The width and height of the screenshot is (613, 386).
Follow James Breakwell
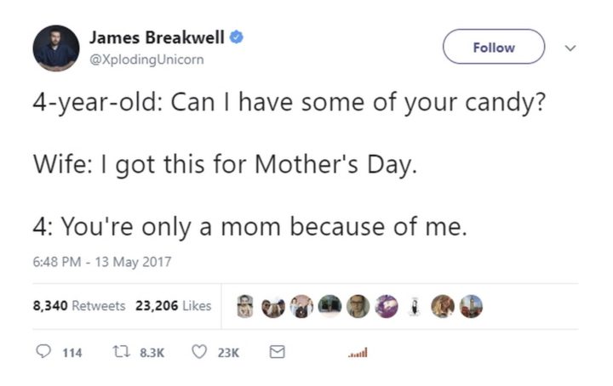point(493,47)
